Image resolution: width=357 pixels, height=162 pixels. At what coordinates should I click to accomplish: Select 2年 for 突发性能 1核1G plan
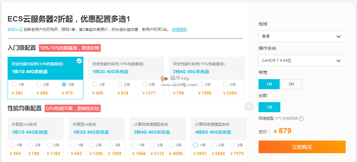(x=39, y=84)
